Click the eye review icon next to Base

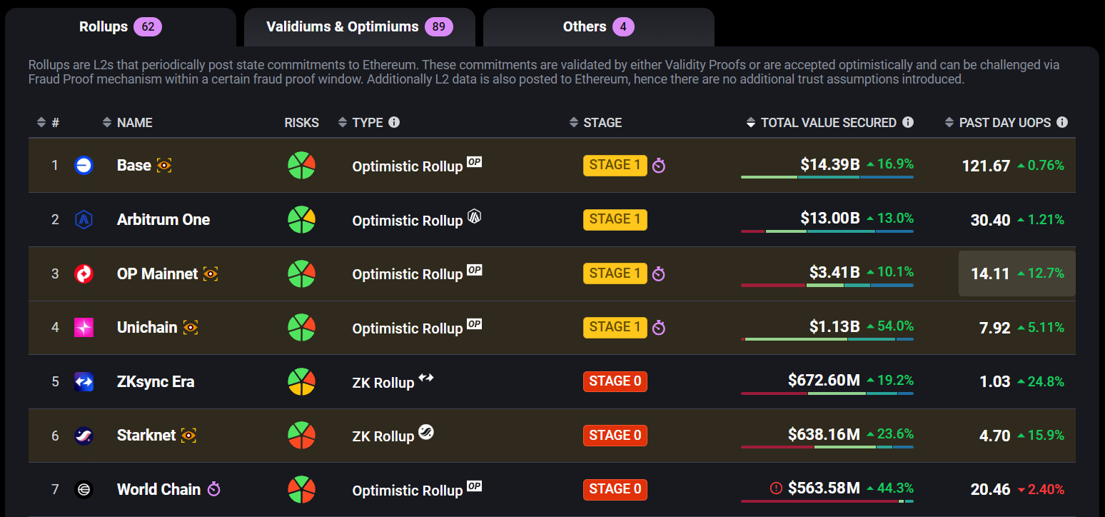click(164, 166)
